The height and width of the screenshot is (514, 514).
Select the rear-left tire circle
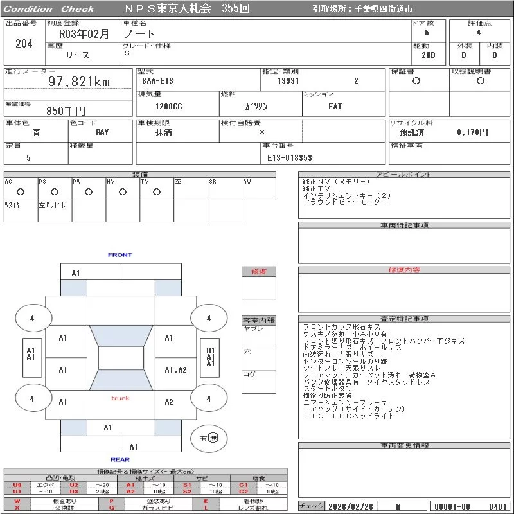[32, 398]
